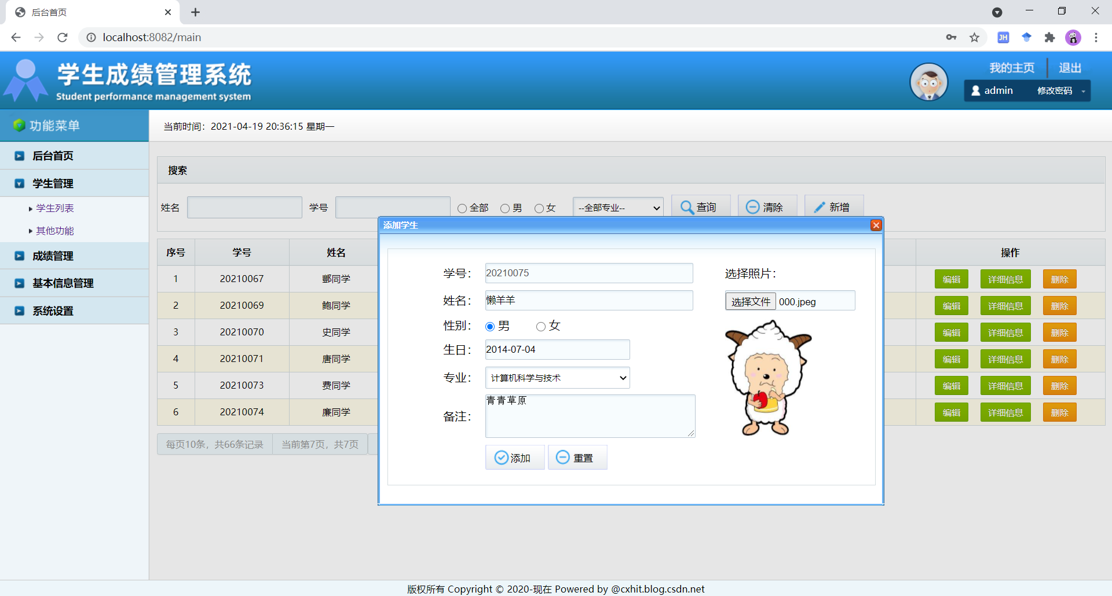This screenshot has width=1112, height=596.
Task: Click the sheep photo preview thumbnail
Action: point(769,378)
